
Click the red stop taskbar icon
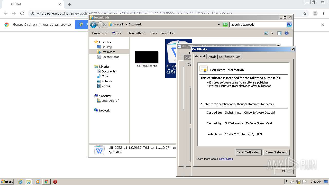coord(55,182)
